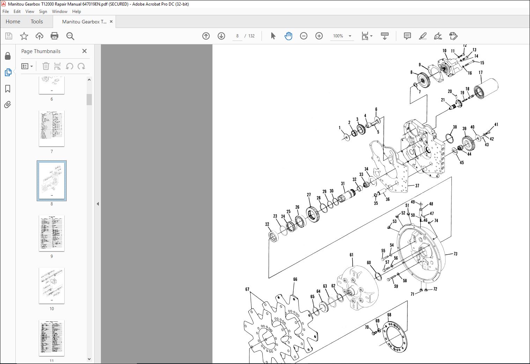The image size is (530, 364).
Task: Click the page number input field
Action: pos(237,36)
